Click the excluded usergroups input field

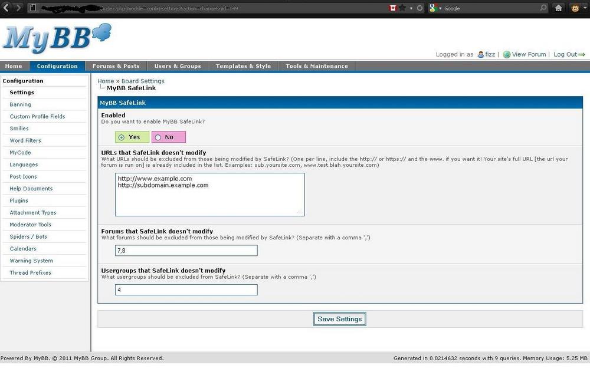click(186, 290)
